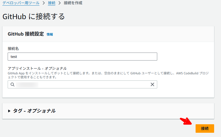Click the GitHub に接続する page heading
This screenshot has height=137, width=221.
34,16
